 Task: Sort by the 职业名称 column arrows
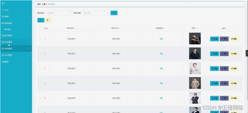click(75, 28)
